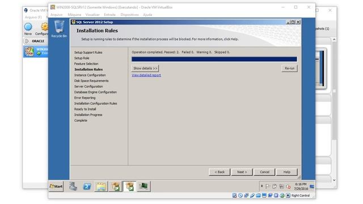Click VirtualBox USB pen status icon

[x=252, y=195]
